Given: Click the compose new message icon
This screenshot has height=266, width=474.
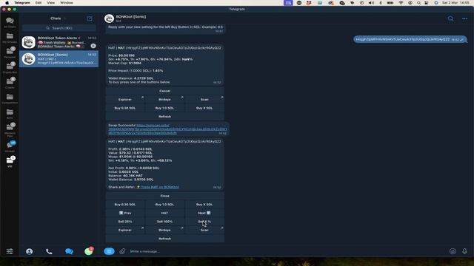Looking at the screenshot, I should 90,18.
